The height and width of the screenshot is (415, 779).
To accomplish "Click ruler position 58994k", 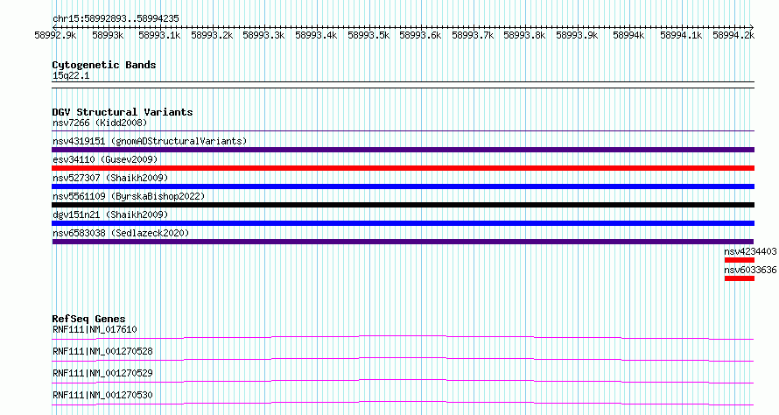I will click(628, 35).
